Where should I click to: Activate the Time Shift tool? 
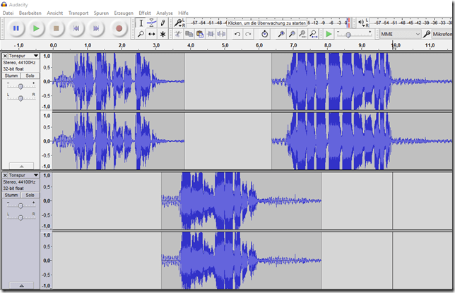click(x=152, y=34)
